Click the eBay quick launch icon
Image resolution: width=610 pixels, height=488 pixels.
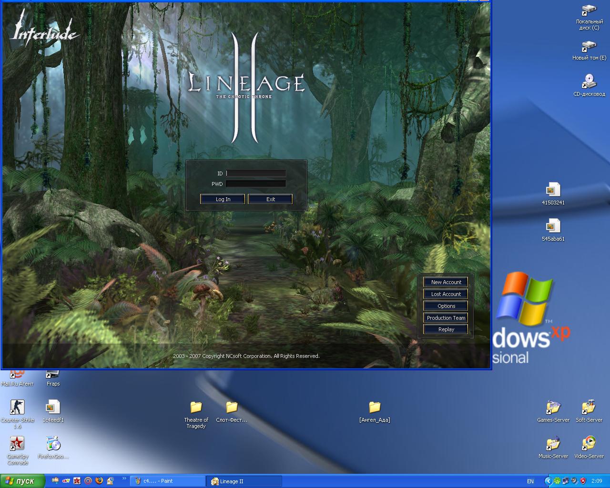click(x=66, y=481)
